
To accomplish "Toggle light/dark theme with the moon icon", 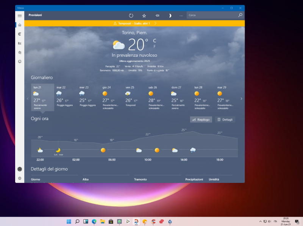I will pyautogui.click(x=170, y=15).
